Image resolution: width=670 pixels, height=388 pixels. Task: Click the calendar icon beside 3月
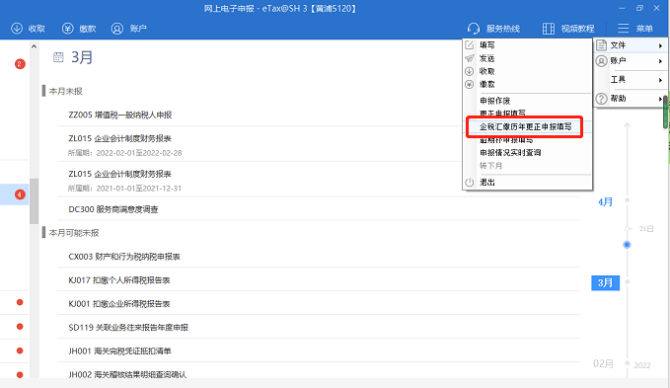pos(58,57)
